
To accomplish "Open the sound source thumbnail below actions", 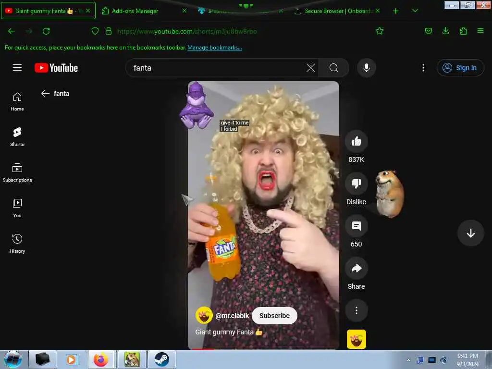I will coord(356,339).
